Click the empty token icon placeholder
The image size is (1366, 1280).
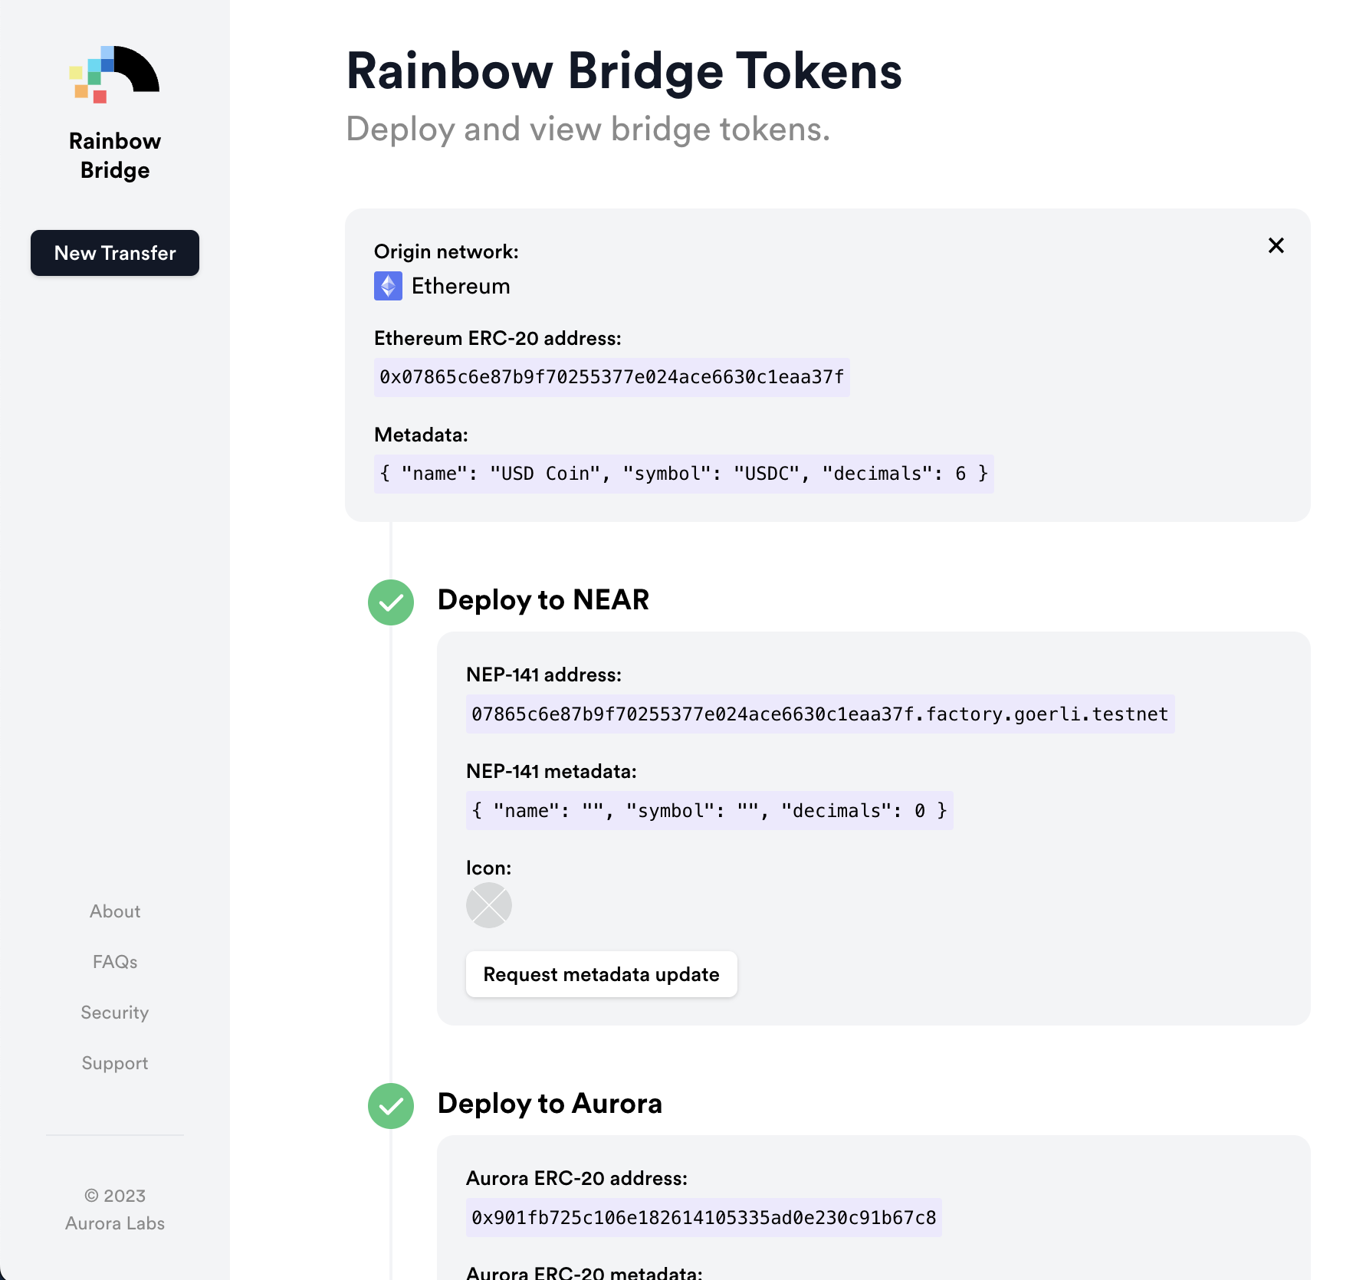489,905
